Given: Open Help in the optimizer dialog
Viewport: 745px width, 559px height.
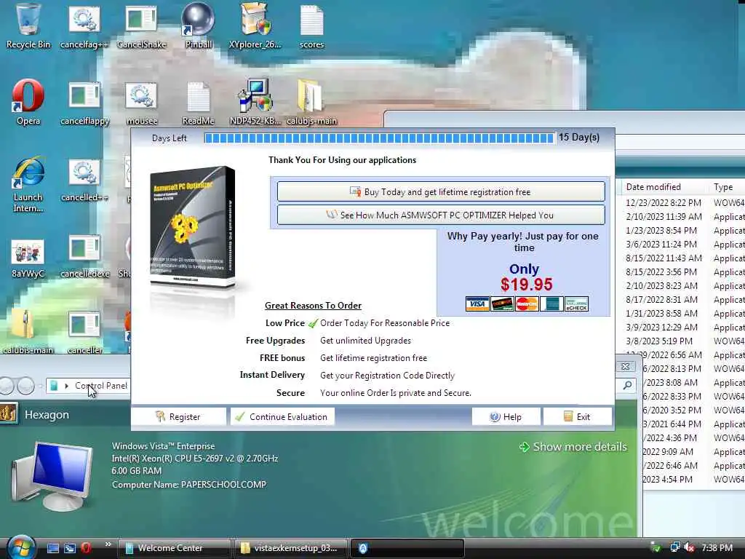Looking at the screenshot, I should click(x=506, y=417).
